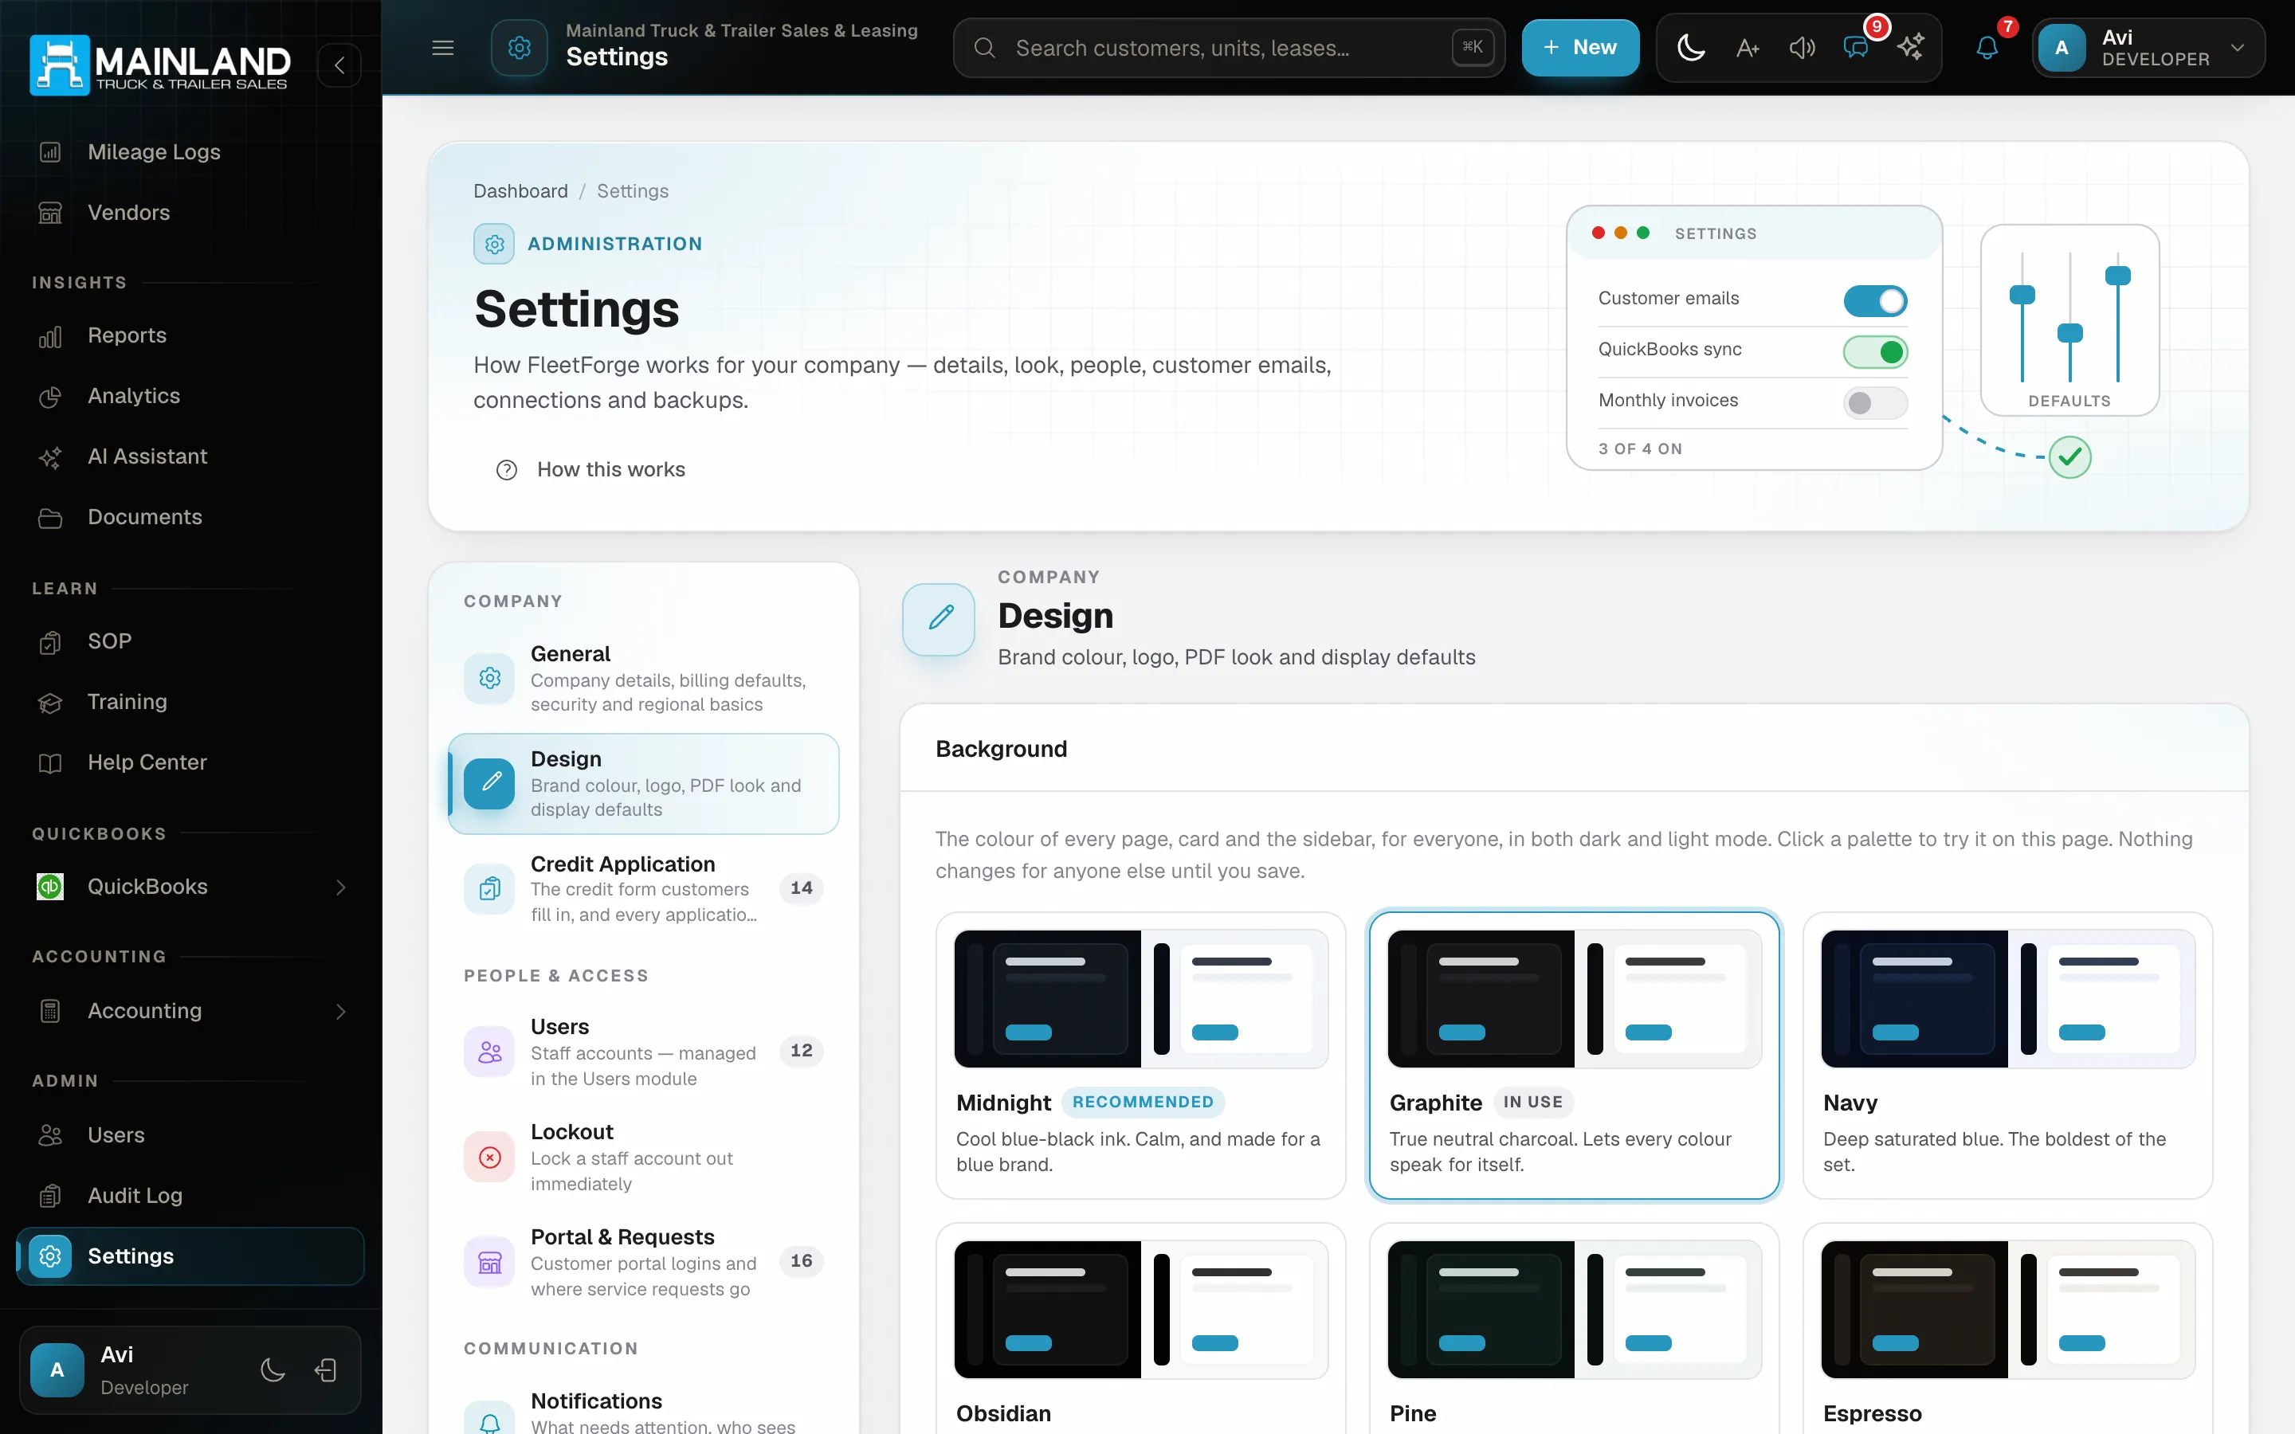
Task: Open Documents in sidebar
Action: click(190, 518)
